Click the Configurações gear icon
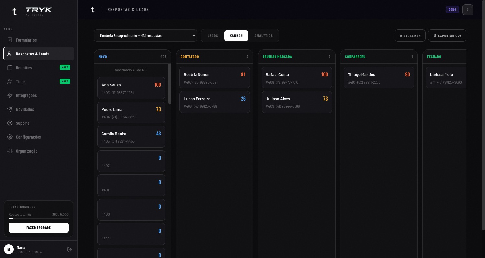 [x=10, y=137]
